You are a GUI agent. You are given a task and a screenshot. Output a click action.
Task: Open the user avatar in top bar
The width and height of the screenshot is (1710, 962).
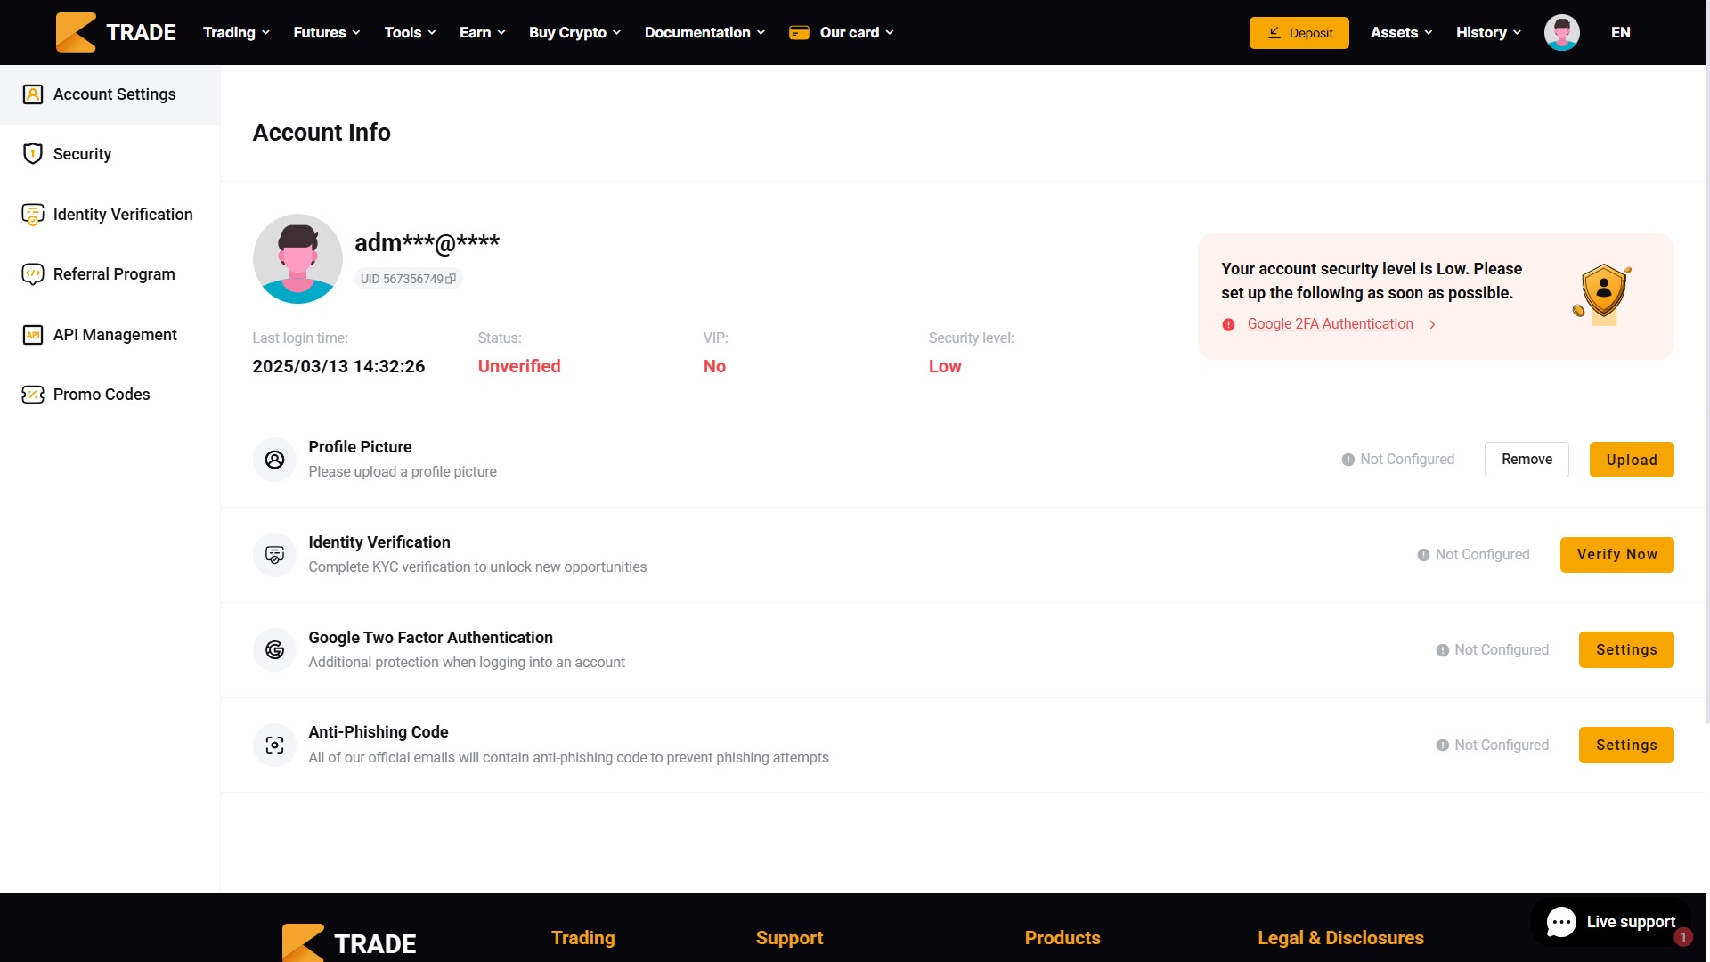[1561, 33]
